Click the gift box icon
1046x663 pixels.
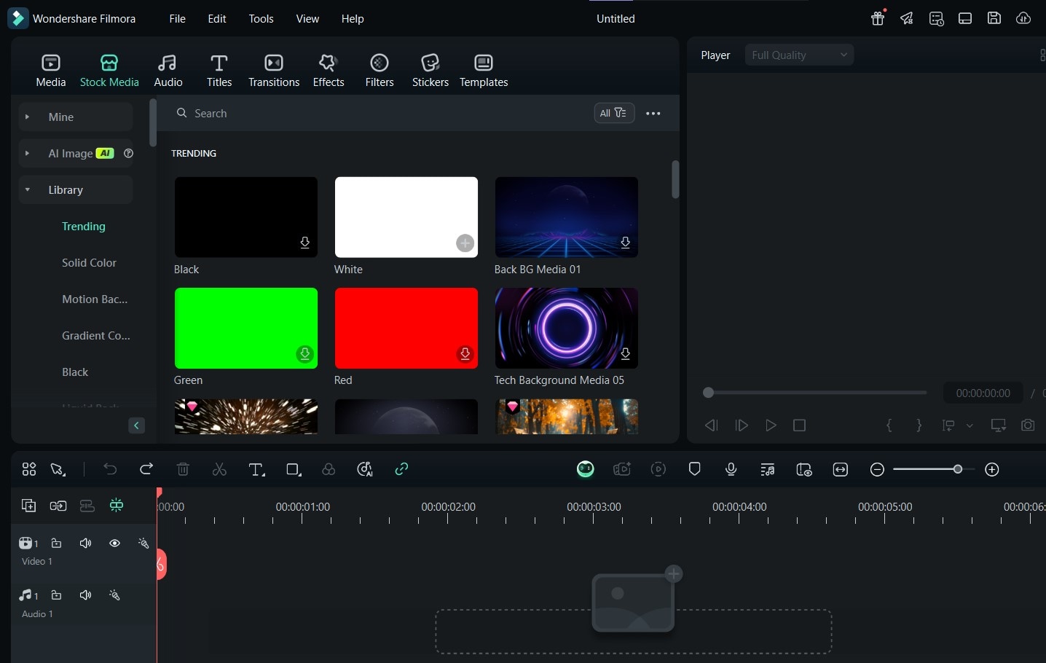tap(878, 18)
